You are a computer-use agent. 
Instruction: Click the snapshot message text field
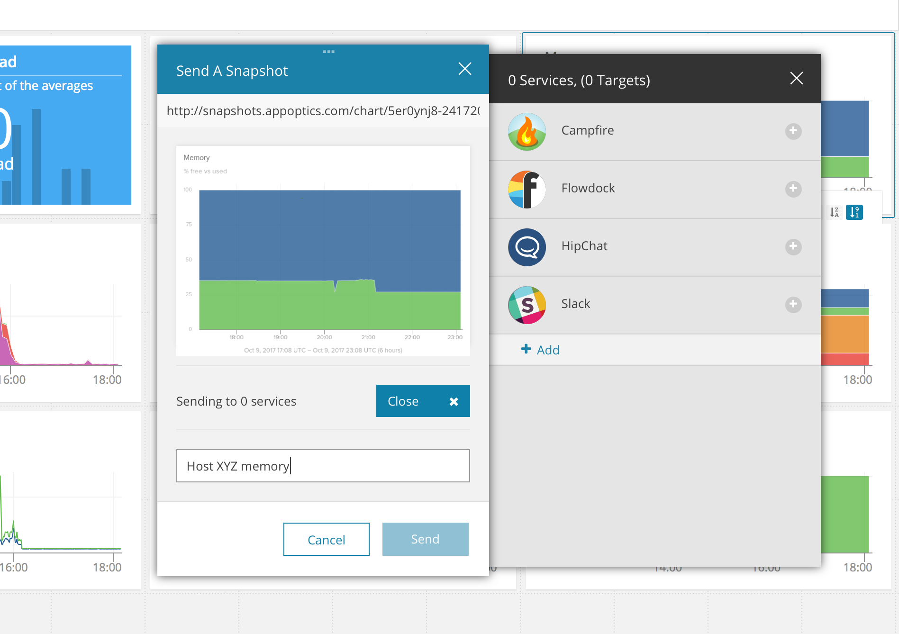[x=323, y=466]
